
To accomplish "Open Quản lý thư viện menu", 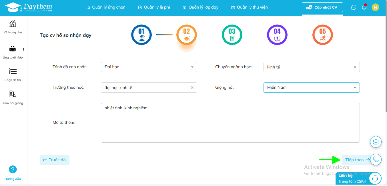I will 249,7.
